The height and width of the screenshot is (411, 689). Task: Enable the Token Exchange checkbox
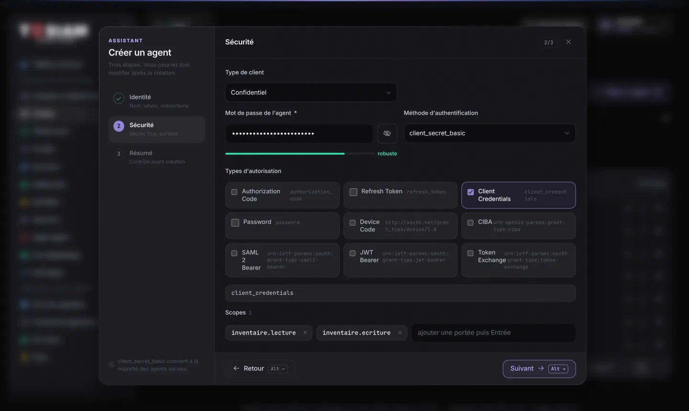(x=470, y=253)
